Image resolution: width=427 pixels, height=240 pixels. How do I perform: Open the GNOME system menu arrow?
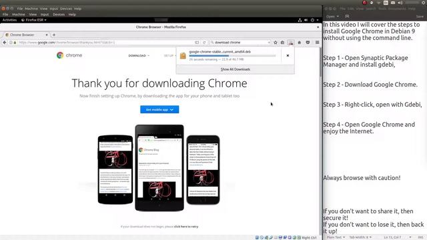[x=318, y=20]
